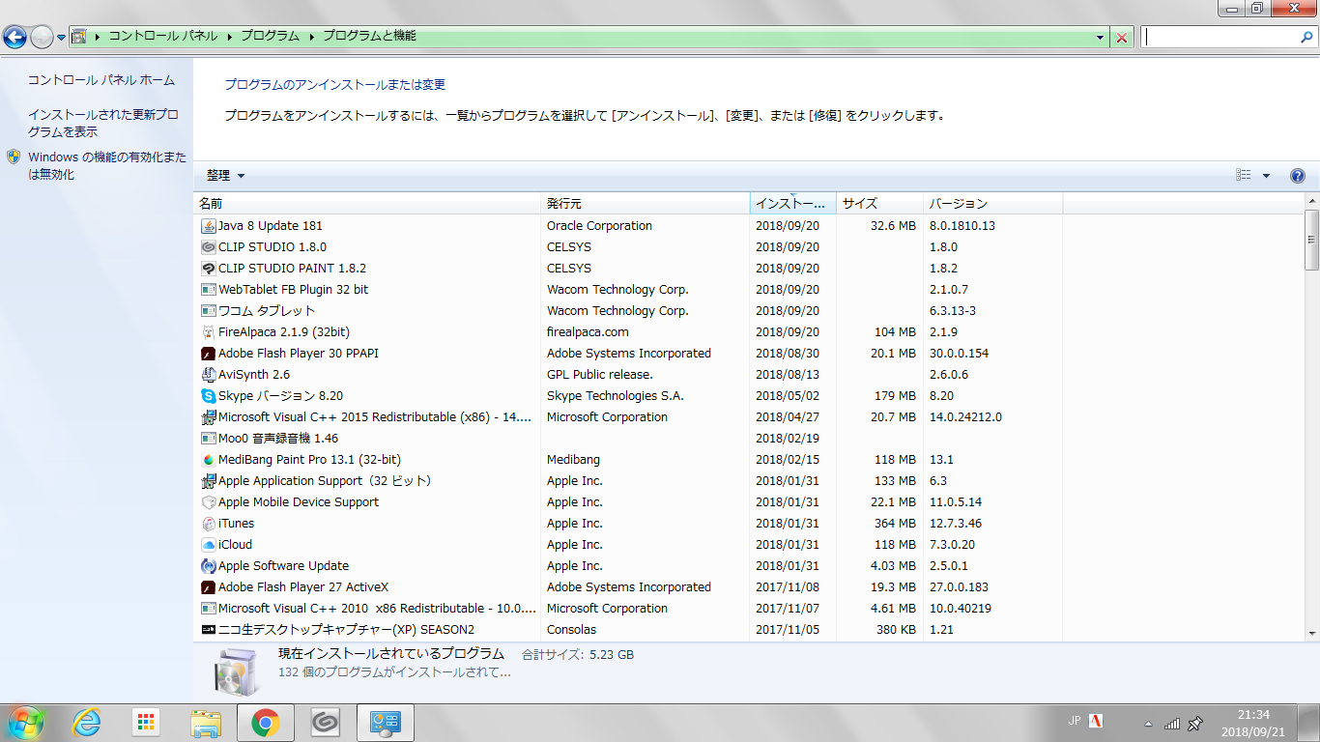Click the search magnifier icon

pyautogui.click(x=1307, y=37)
